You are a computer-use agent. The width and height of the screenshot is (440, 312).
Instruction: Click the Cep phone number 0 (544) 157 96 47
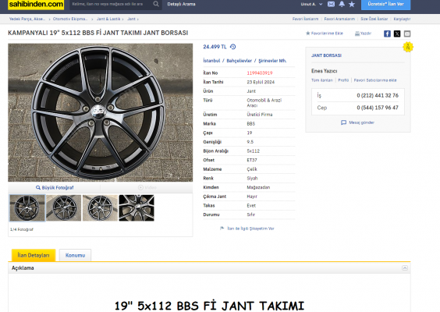click(378, 108)
